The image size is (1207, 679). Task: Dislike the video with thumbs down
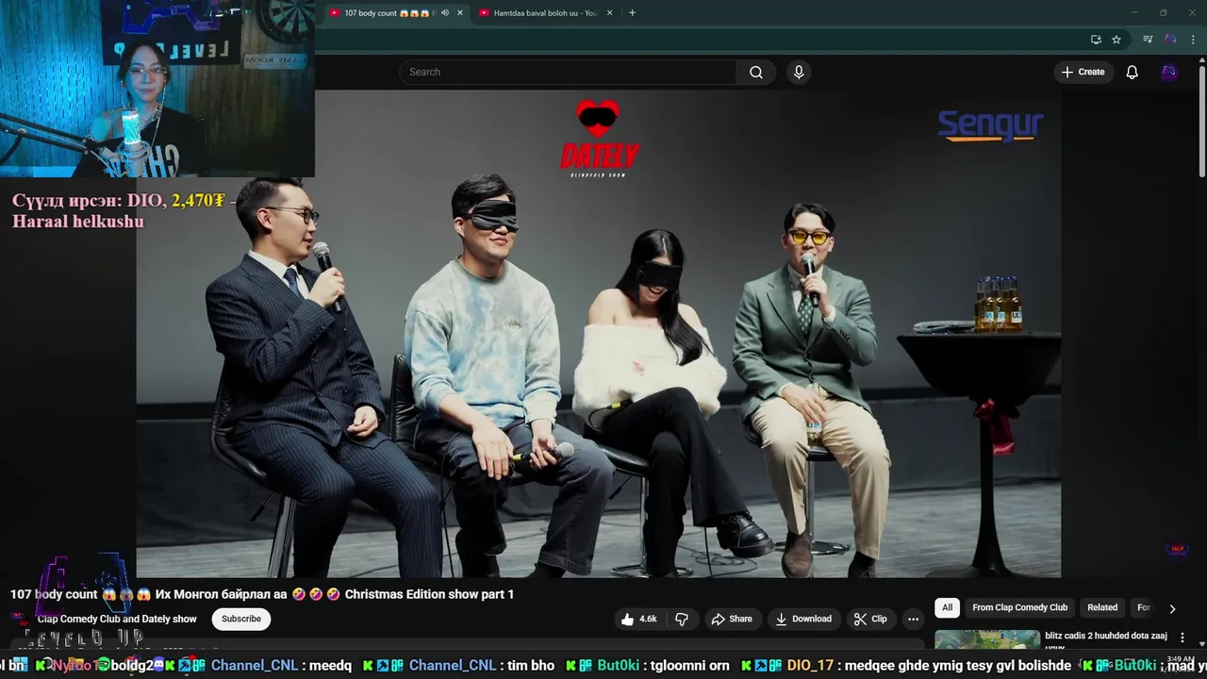click(682, 619)
